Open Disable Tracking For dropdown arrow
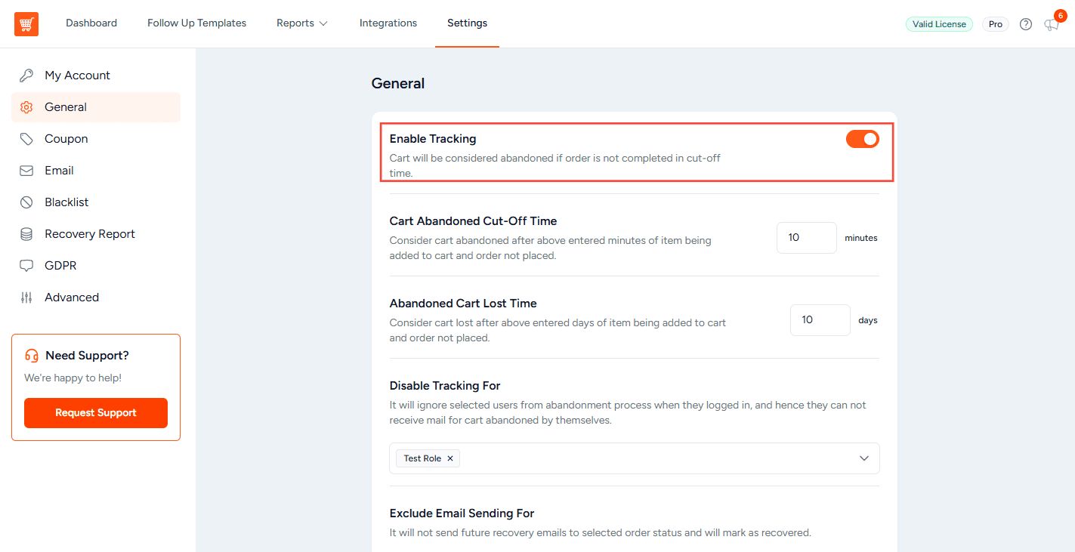The height and width of the screenshot is (552, 1075). tap(864, 458)
